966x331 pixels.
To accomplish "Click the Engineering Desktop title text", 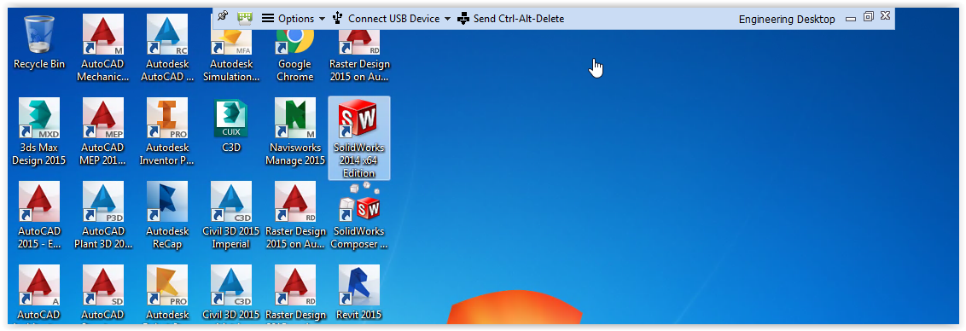I will [x=787, y=19].
